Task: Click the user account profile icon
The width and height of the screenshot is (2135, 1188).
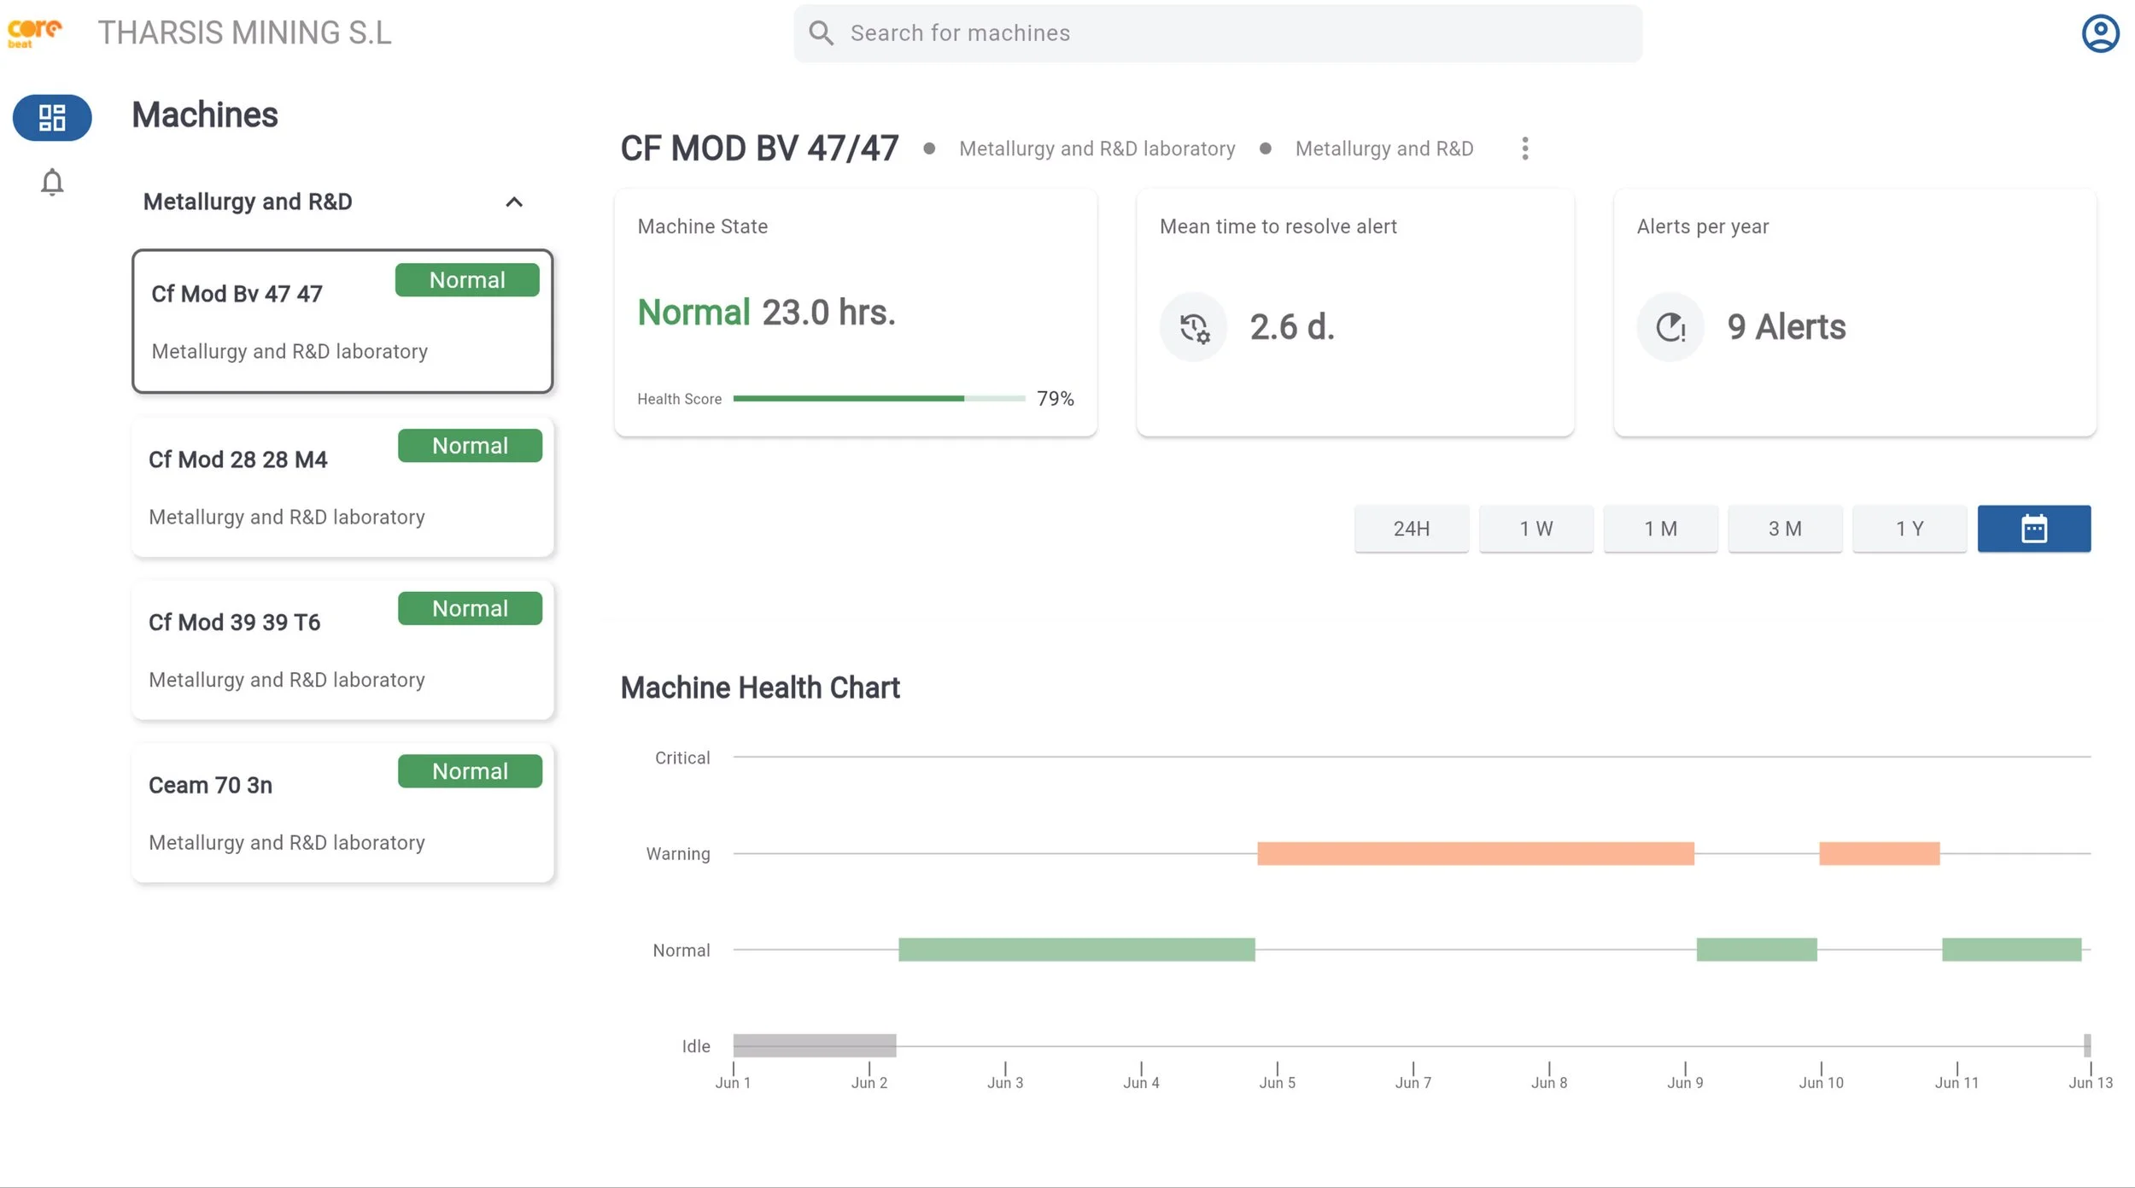Action: pyautogui.click(x=2099, y=33)
